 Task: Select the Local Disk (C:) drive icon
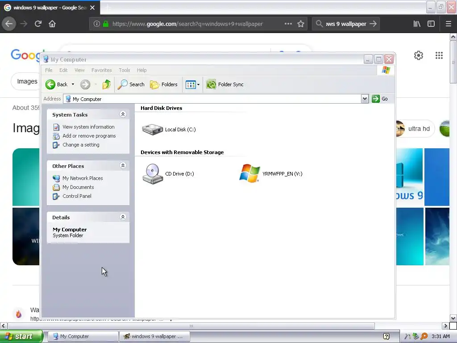[153, 130]
